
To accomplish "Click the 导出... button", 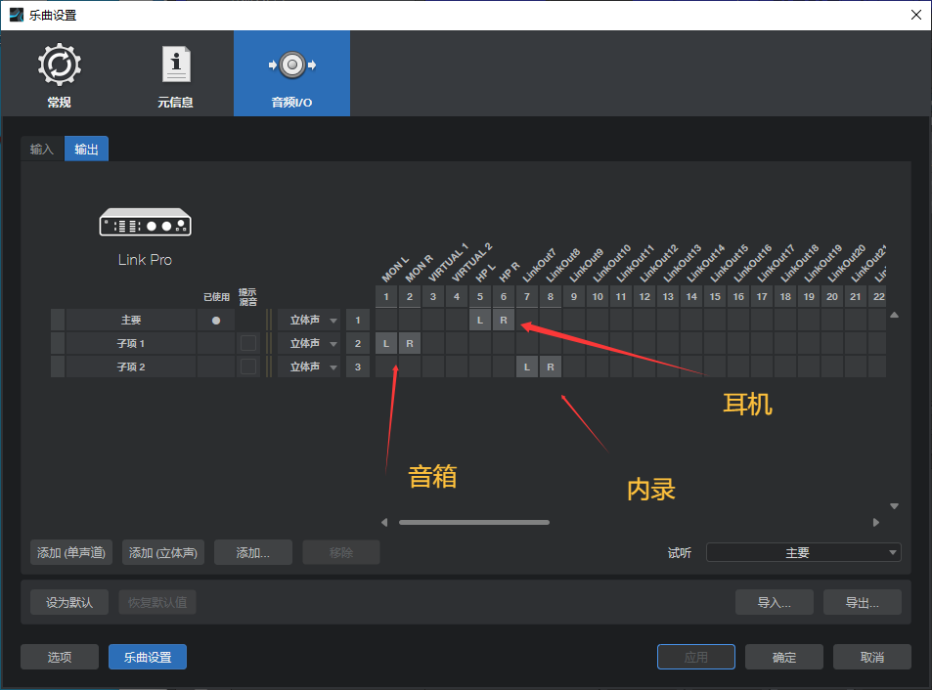I will [x=862, y=602].
